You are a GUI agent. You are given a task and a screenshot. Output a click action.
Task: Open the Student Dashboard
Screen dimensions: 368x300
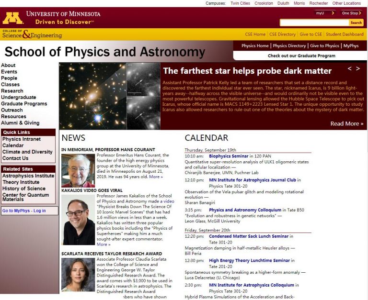click(x=345, y=34)
